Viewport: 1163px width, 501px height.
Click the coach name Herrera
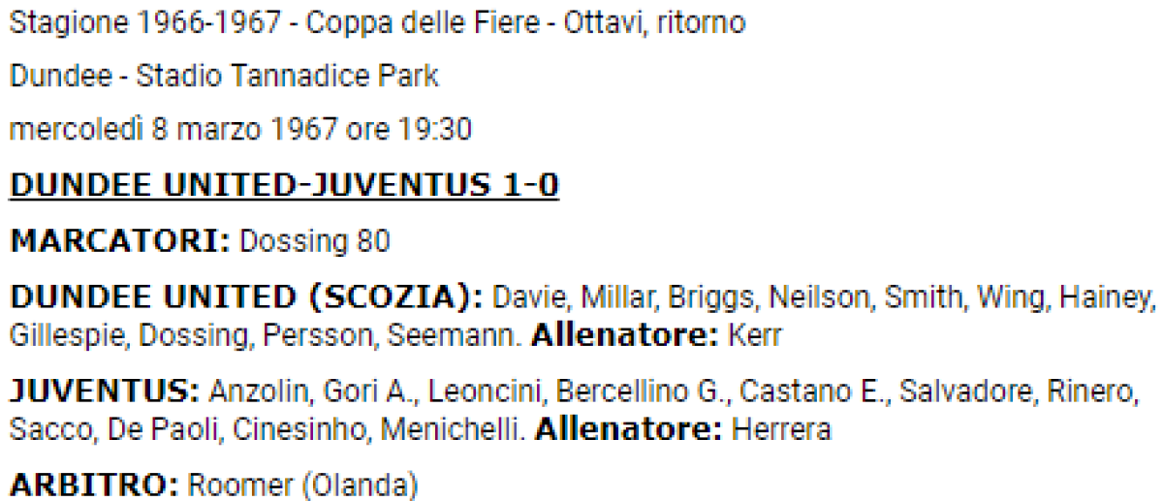pyautogui.click(x=781, y=428)
